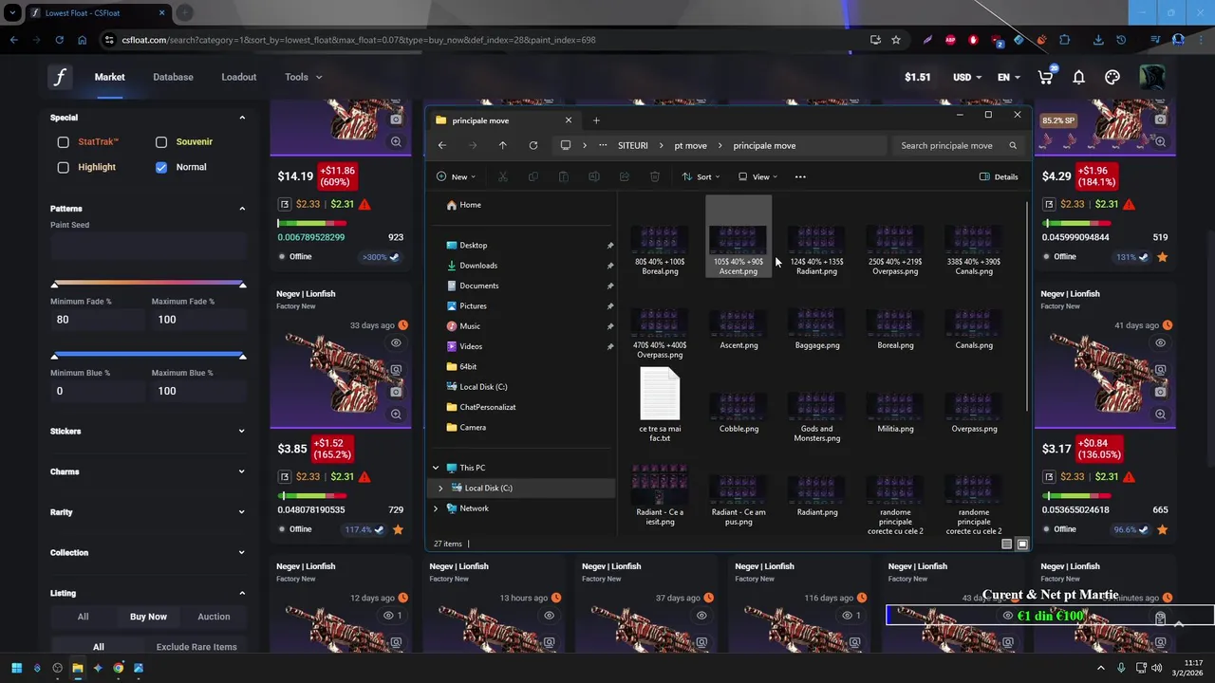This screenshot has width=1215, height=683.
Task: Click the CSFloat logo home icon
Action: (x=60, y=77)
